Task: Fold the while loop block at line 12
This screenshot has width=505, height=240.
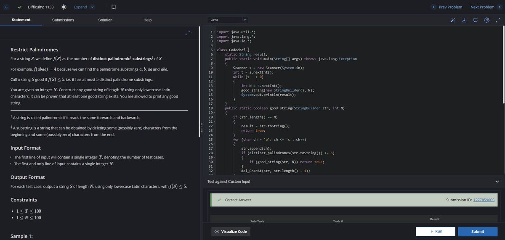Action: coord(215,81)
